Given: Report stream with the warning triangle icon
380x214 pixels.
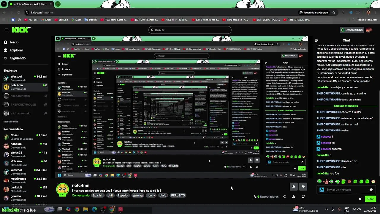Looking at the screenshot, I should click(x=294, y=196).
